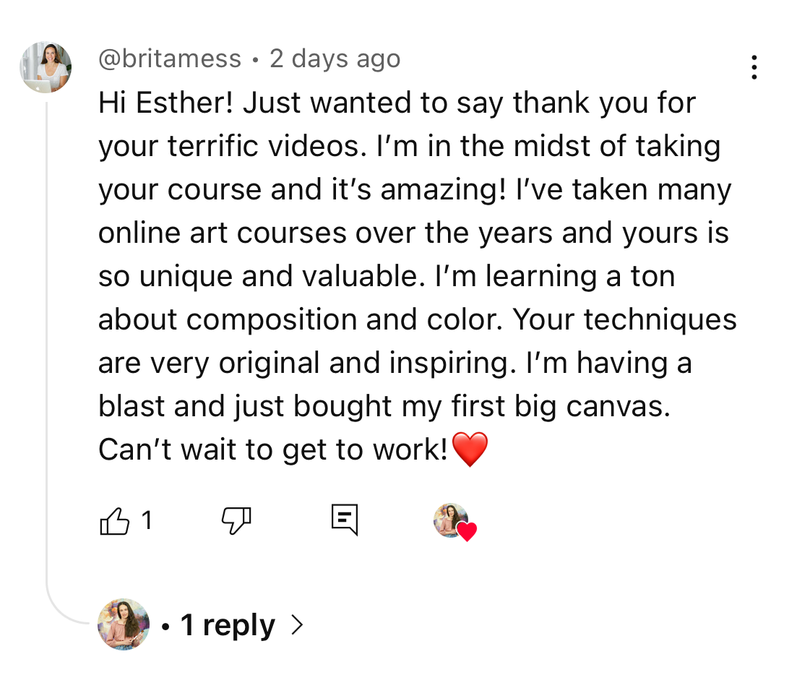Click the "2 days ago" timestamp
The height and width of the screenshot is (675, 797).
[335, 59]
